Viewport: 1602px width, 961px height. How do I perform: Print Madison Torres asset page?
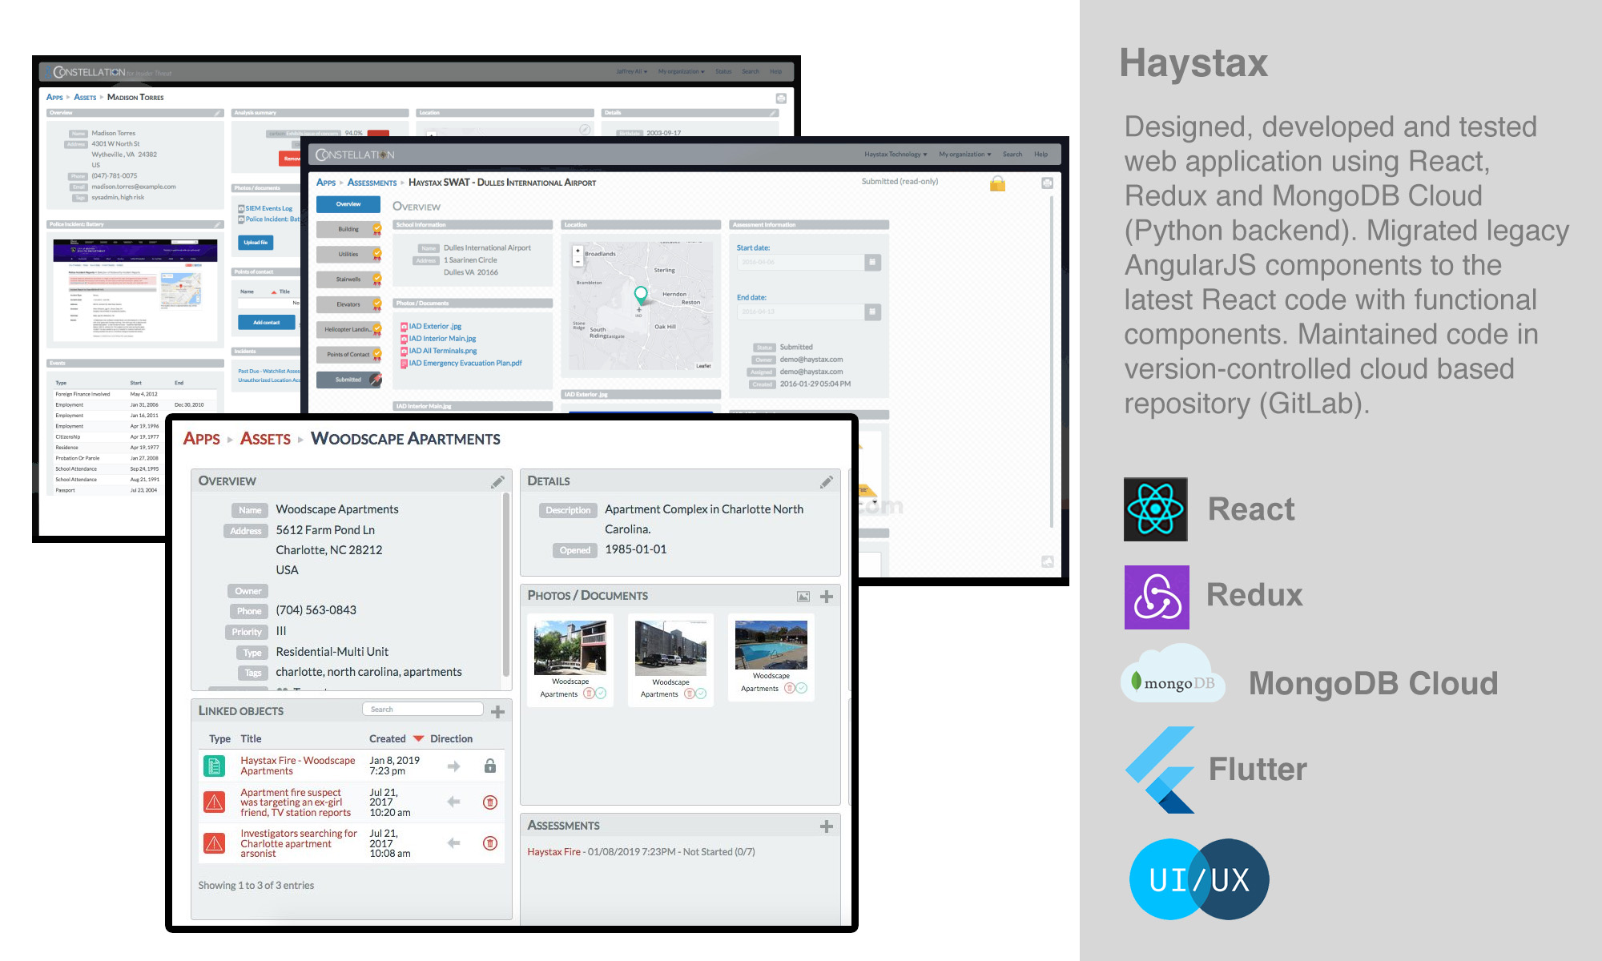pos(781,99)
